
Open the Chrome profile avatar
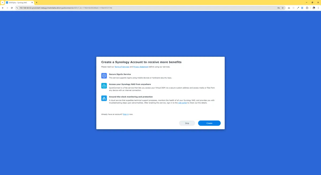314,8
